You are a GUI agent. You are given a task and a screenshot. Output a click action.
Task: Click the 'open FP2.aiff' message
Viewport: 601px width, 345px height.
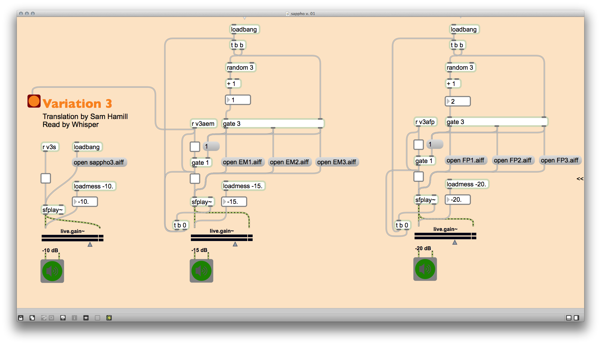(x=513, y=160)
